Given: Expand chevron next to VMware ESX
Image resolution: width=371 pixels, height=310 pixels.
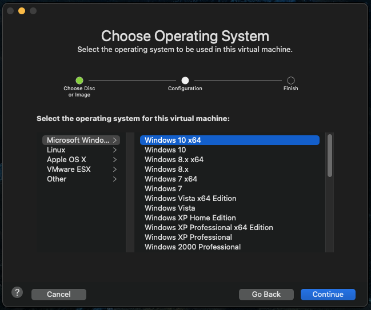Looking at the screenshot, I should [115, 169].
